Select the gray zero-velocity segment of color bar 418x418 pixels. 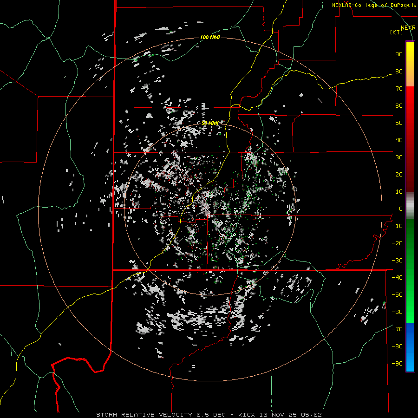(x=410, y=207)
